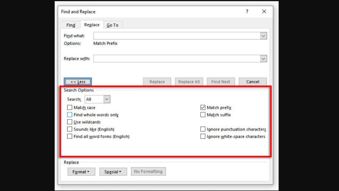This screenshot has height=191, width=339.
Task: Enable the Match case checkbox
Action: tap(70, 108)
